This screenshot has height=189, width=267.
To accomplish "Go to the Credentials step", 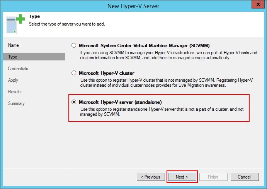I will tap(18, 69).
